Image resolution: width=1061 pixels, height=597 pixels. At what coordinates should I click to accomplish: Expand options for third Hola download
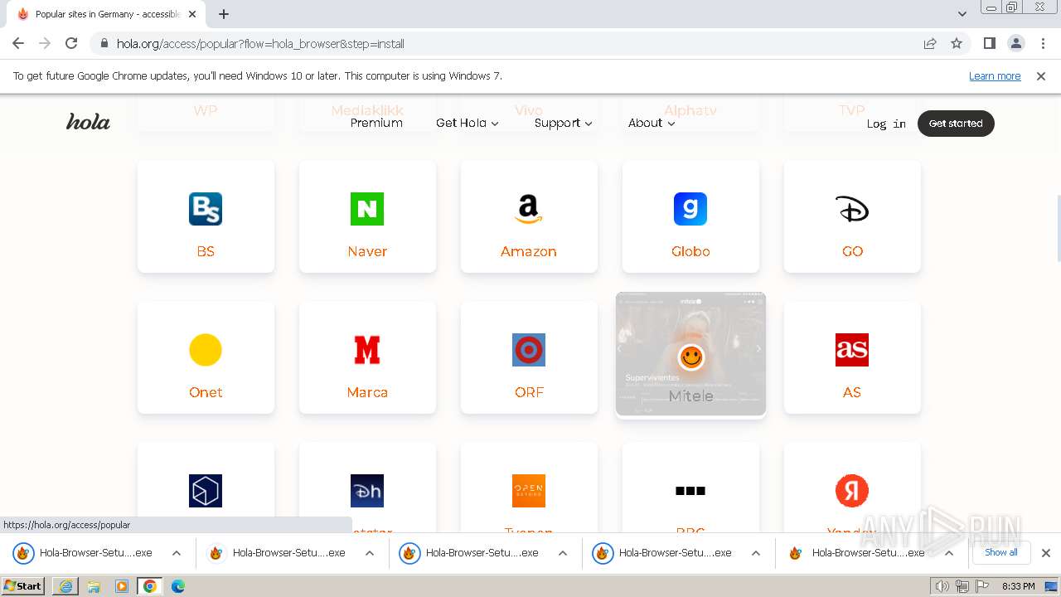tap(563, 553)
